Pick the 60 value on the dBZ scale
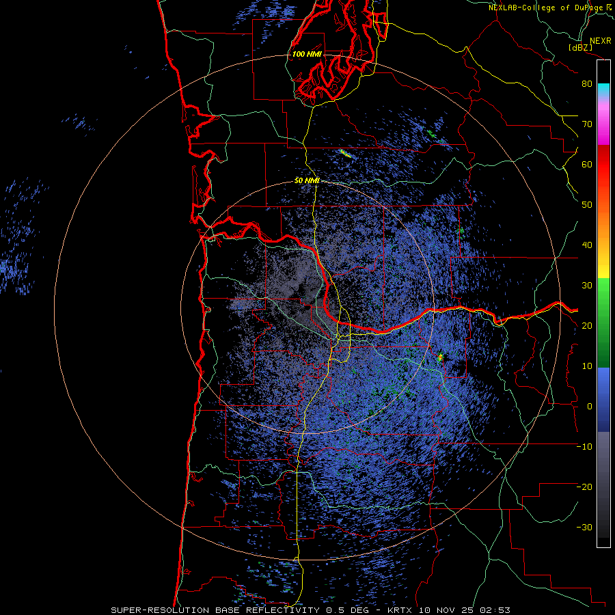Viewport: 615px width, 615px height. (x=587, y=165)
